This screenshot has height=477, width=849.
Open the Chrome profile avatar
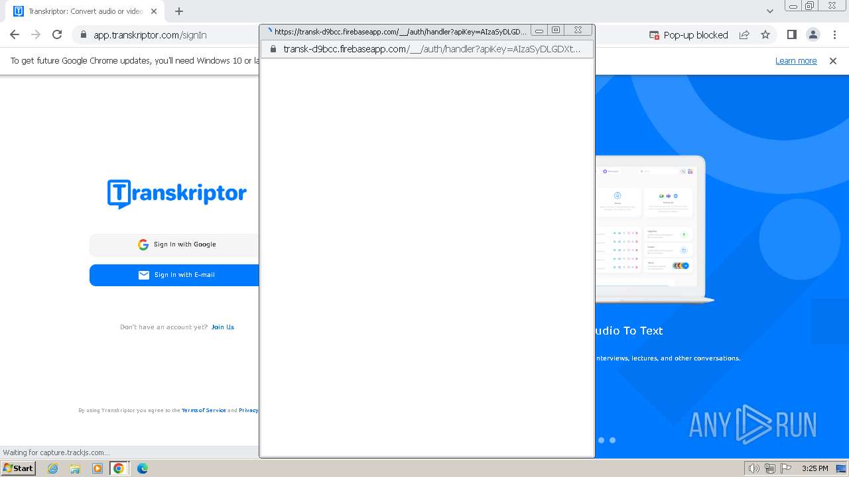tap(813, 35)
